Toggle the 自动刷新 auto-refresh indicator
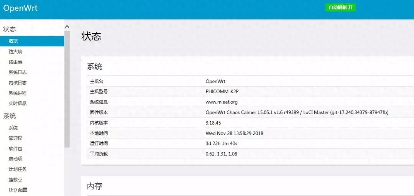The image size is (414, 196). pyautogui.click(x=340, y=7)
